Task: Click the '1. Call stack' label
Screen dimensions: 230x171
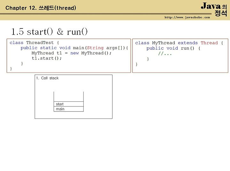Action: 47,78
